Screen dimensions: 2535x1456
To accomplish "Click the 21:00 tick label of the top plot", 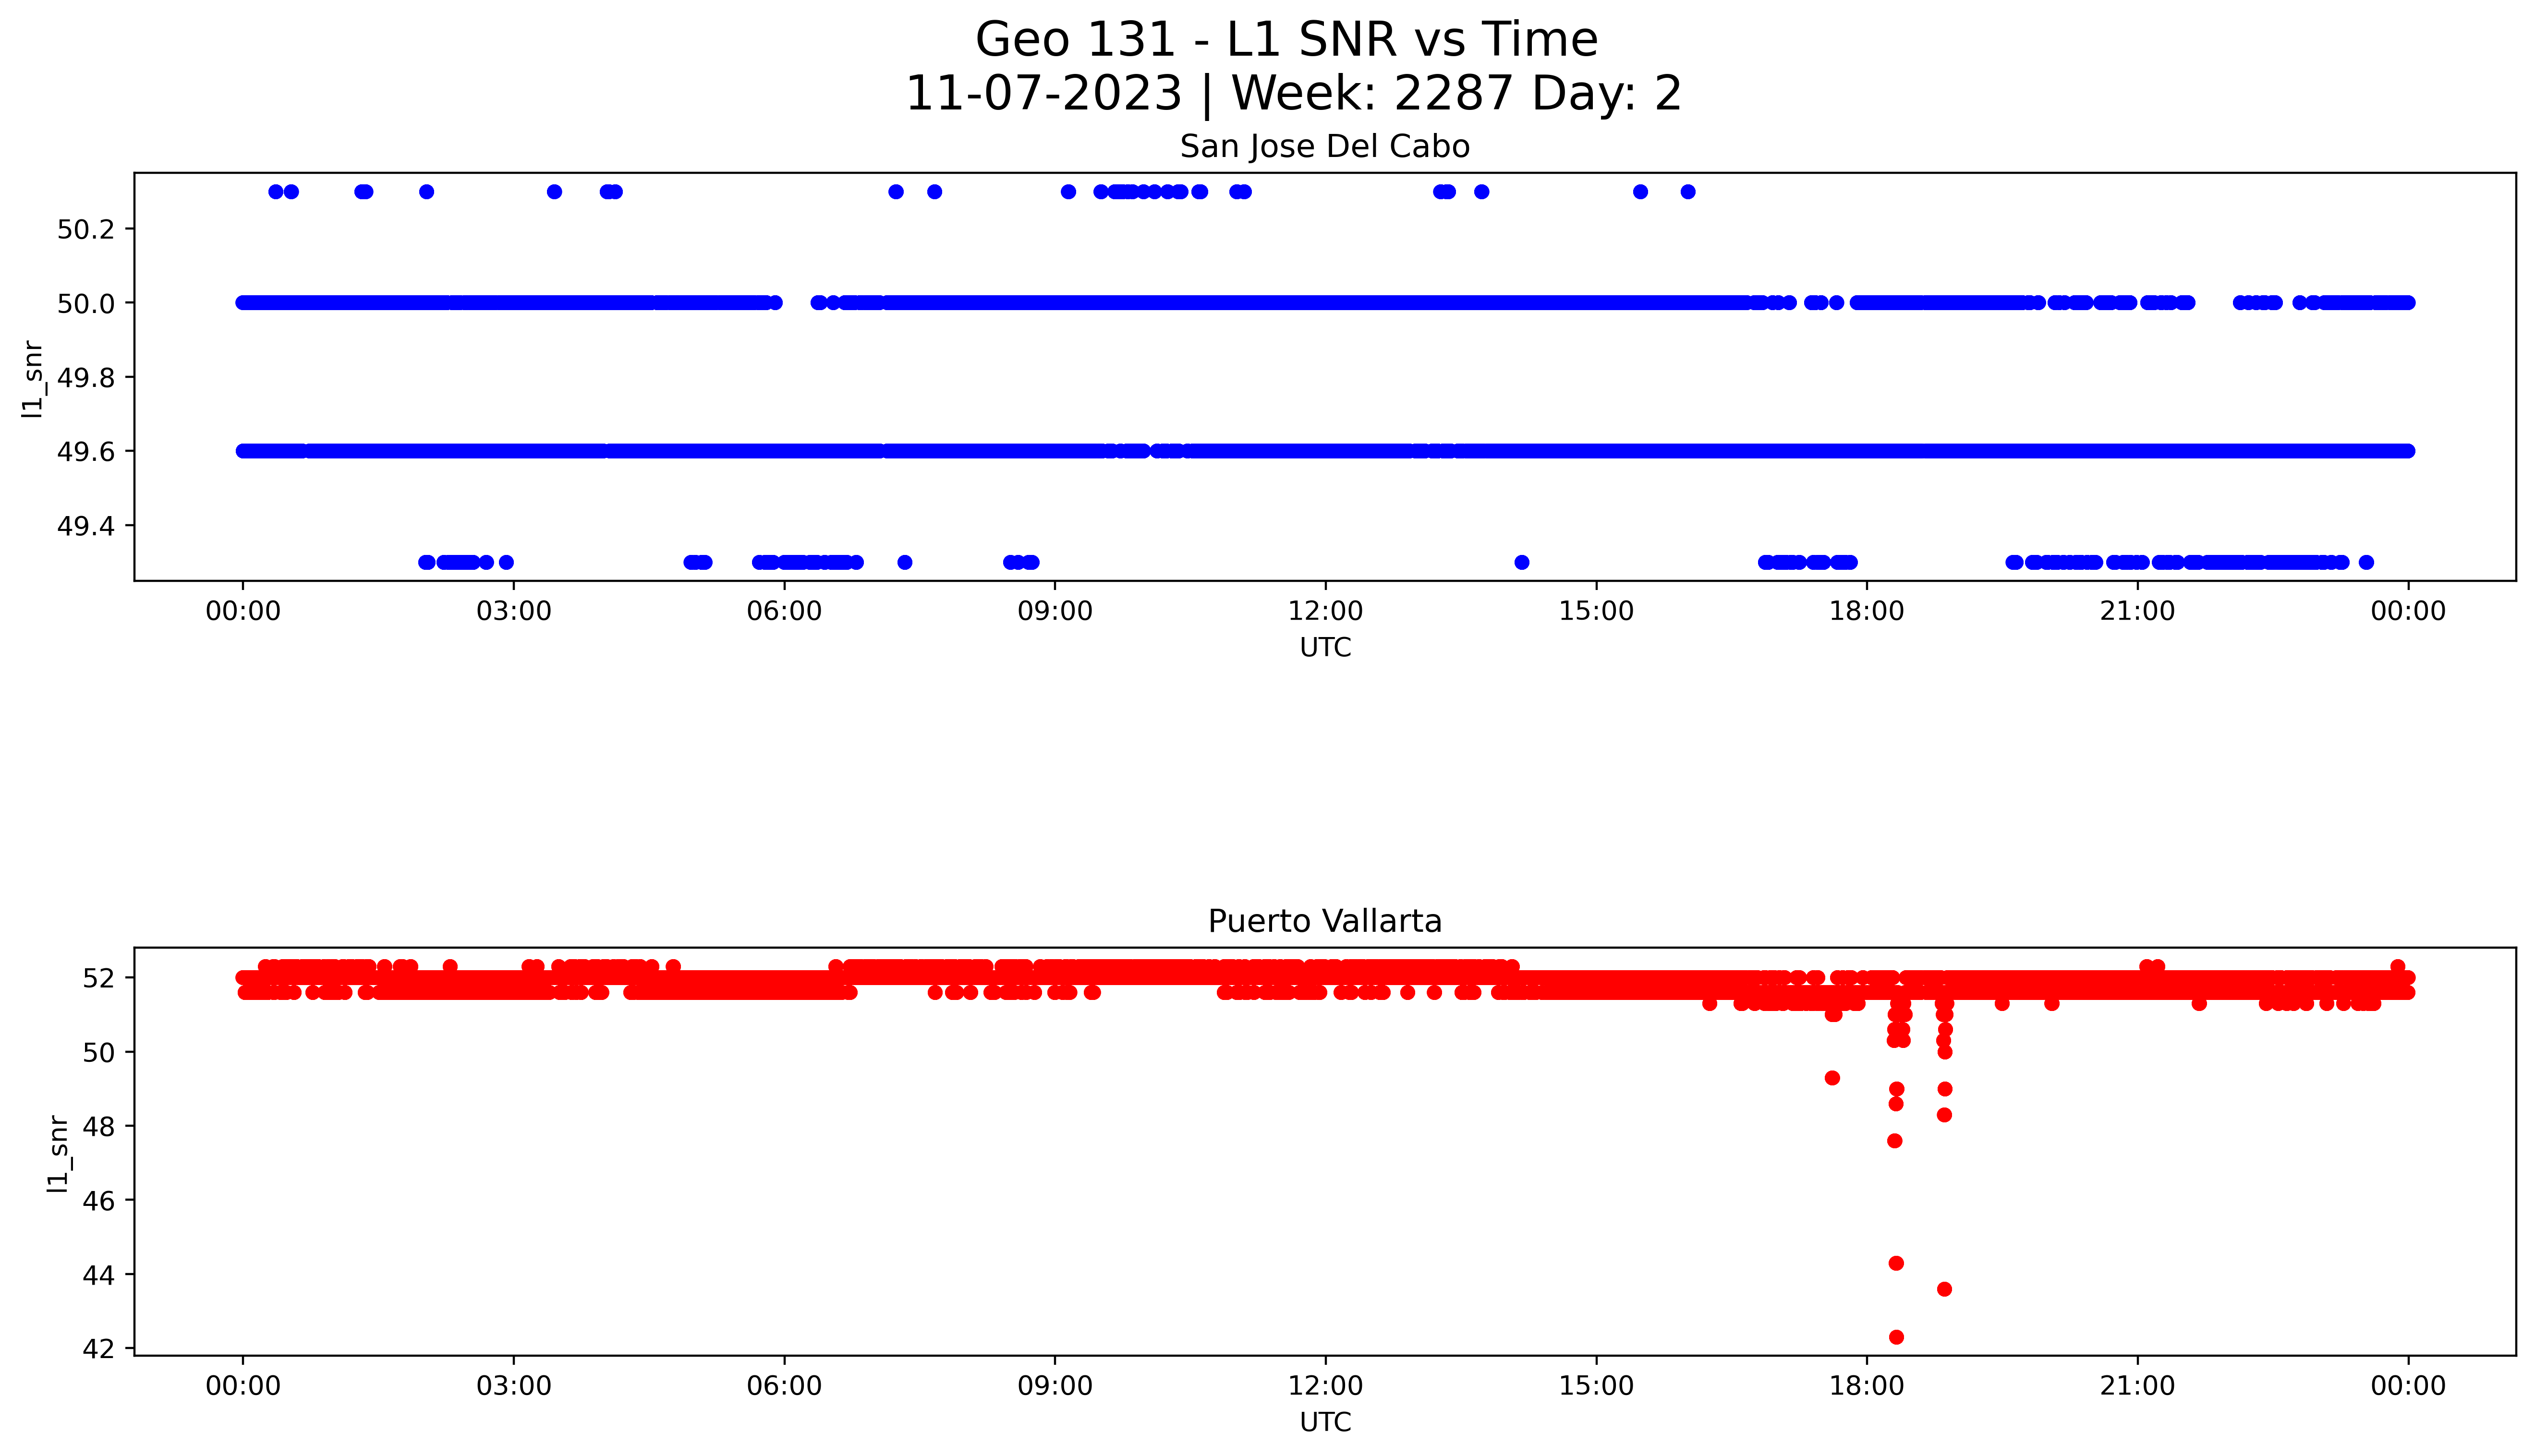I will pyautogui.click(x=2137, y=611).
